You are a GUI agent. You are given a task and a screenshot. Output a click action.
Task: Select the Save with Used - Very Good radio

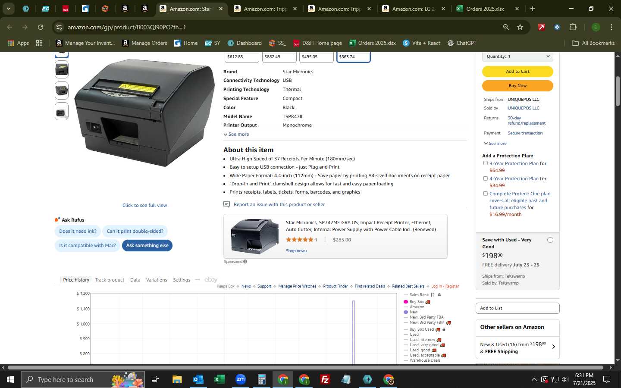point(550,240)
